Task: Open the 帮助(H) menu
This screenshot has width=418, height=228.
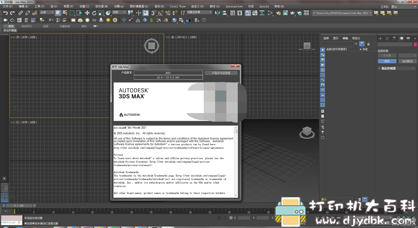Action: pos(279,6)
